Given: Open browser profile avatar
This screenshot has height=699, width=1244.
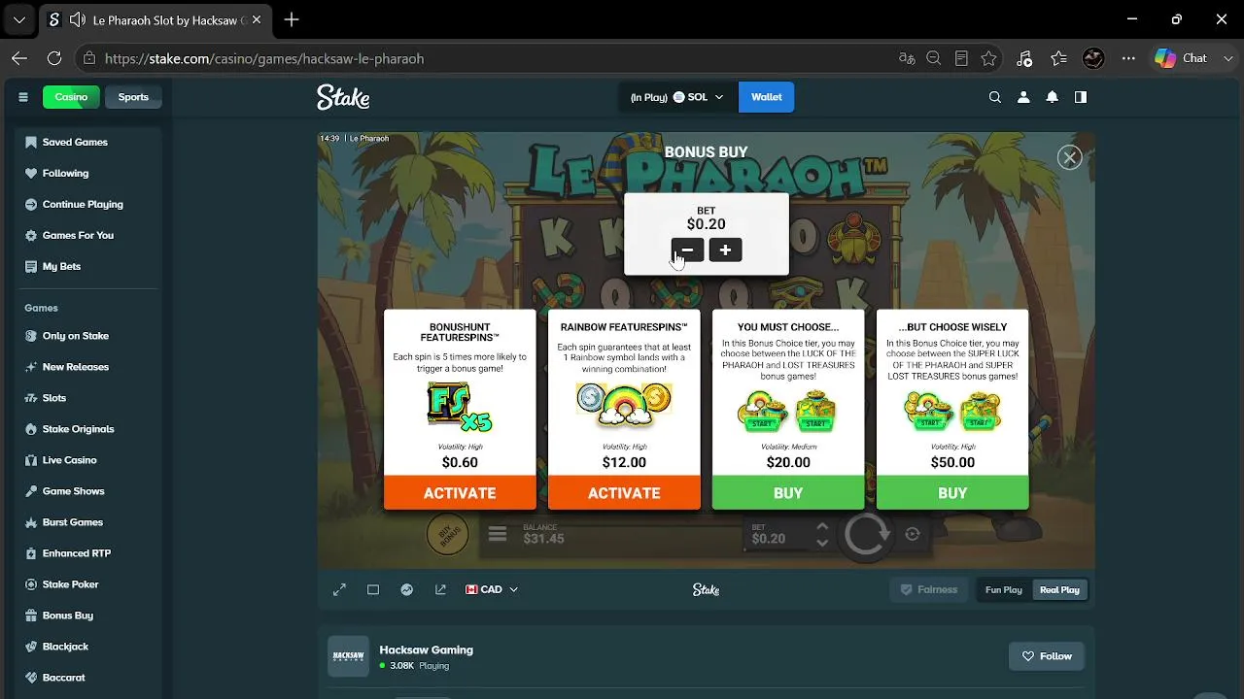Looking at the screenshot, I should 1093,58.
